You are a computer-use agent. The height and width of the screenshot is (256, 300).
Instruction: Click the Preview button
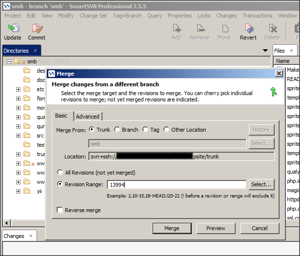[x=216, y=228]
